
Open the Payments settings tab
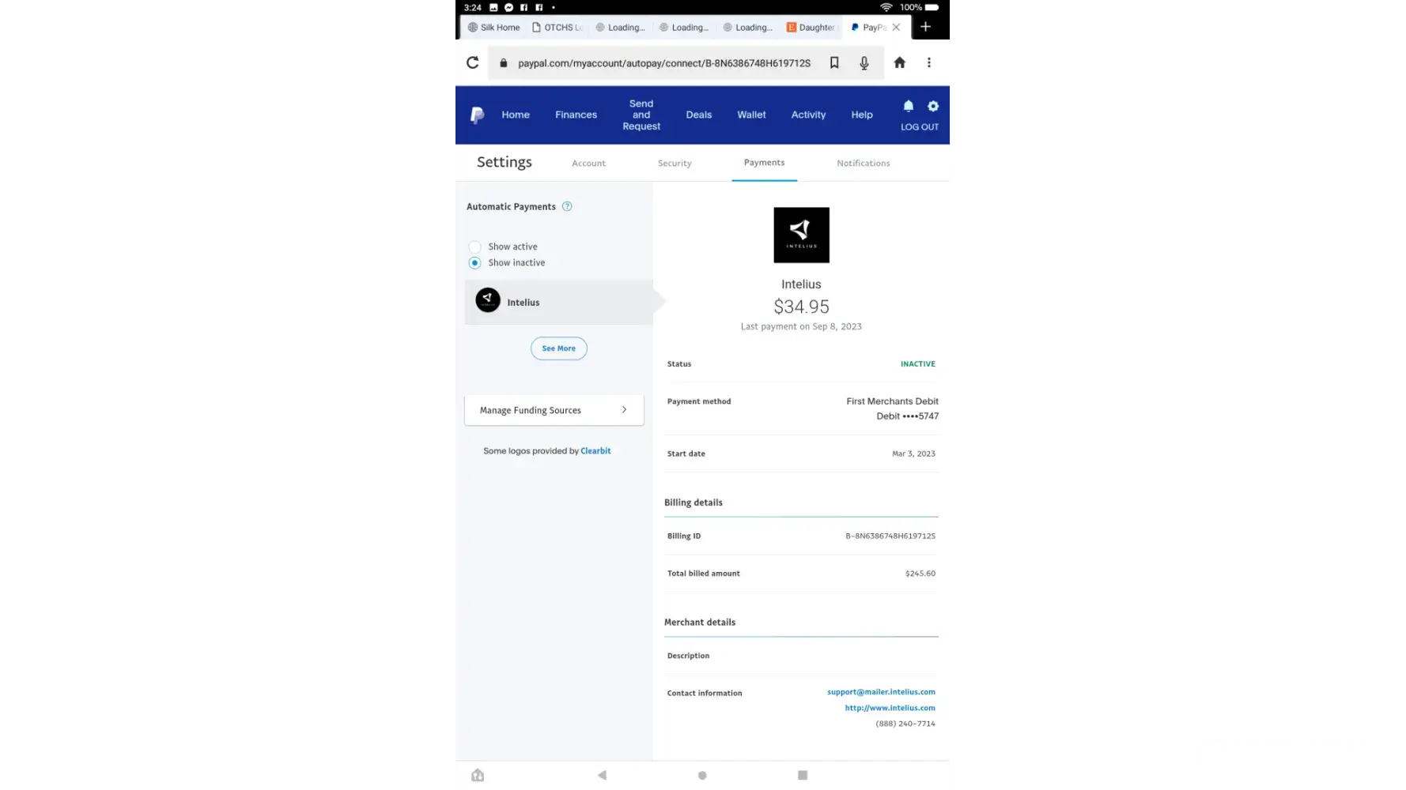[764, 162]
